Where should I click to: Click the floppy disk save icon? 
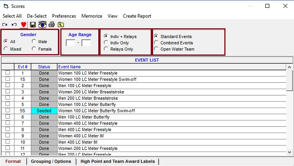pyautogui.click(x=33, y=24)
